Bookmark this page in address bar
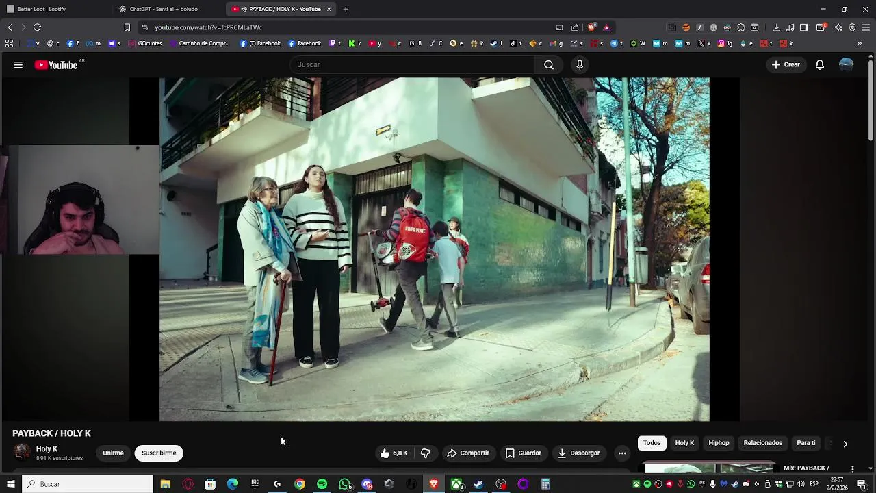The width and height of the screenshot is (876, 493). point(127,27)
